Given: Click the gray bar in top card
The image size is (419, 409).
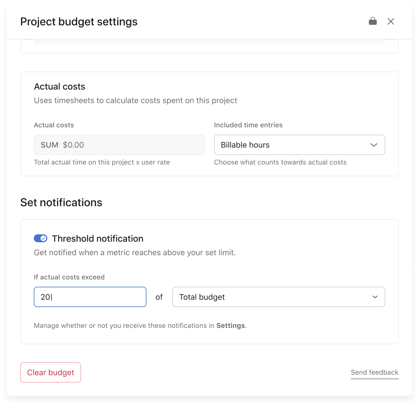Looking at the screenshot, I should click(x=209, y=42).
